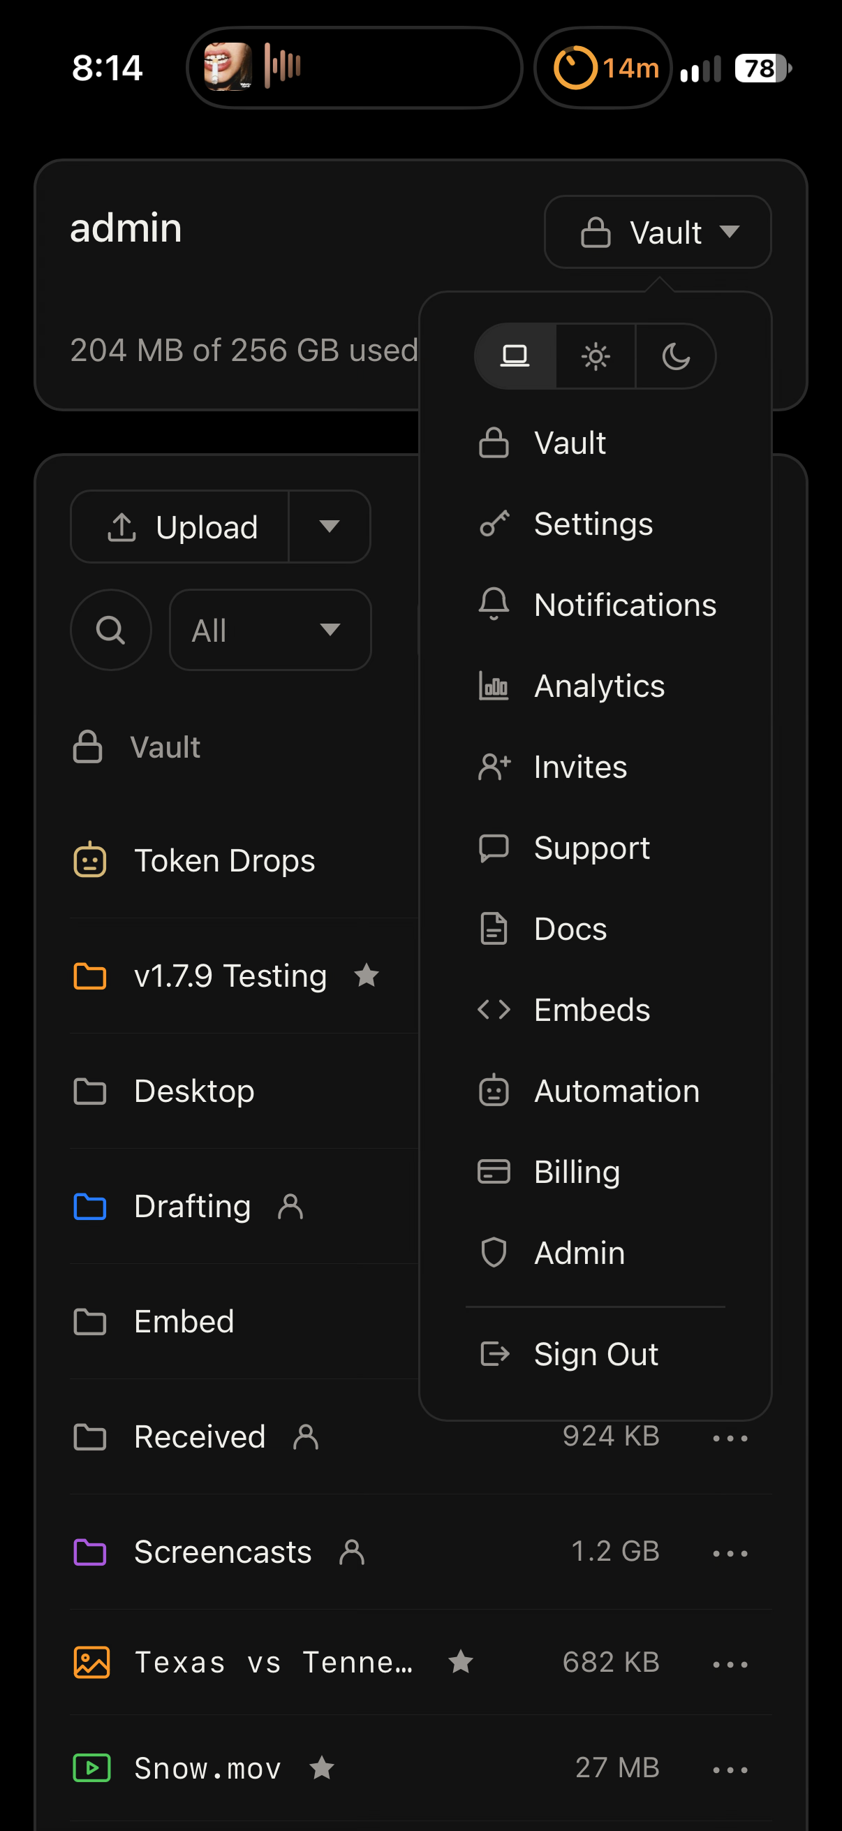Click the 1.2 GB Screencasts size
This screenshot has width=842, height=1831.
(615, 1551)
